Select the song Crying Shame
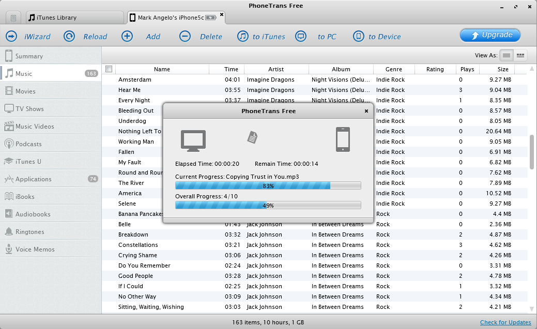Screen dimensions: 537x329 (x=137, y=255)
